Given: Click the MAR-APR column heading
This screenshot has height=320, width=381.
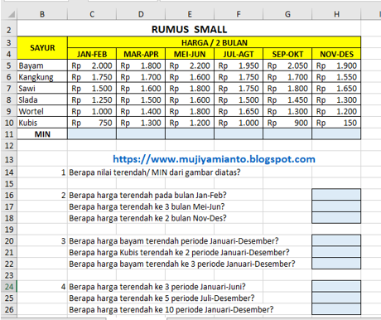Looking at the screenshot, I should click(x=141, y=54).
